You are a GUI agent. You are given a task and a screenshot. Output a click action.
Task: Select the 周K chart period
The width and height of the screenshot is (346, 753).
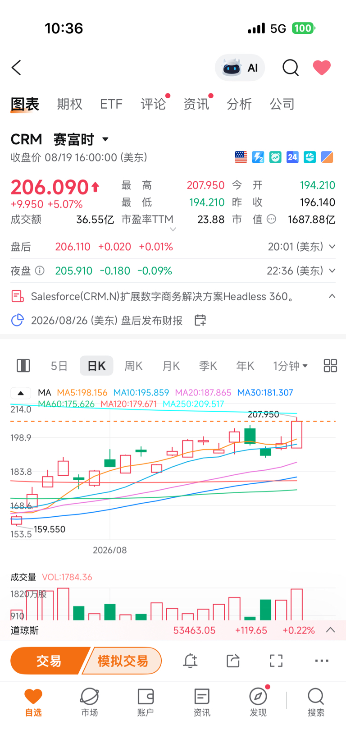133,366
